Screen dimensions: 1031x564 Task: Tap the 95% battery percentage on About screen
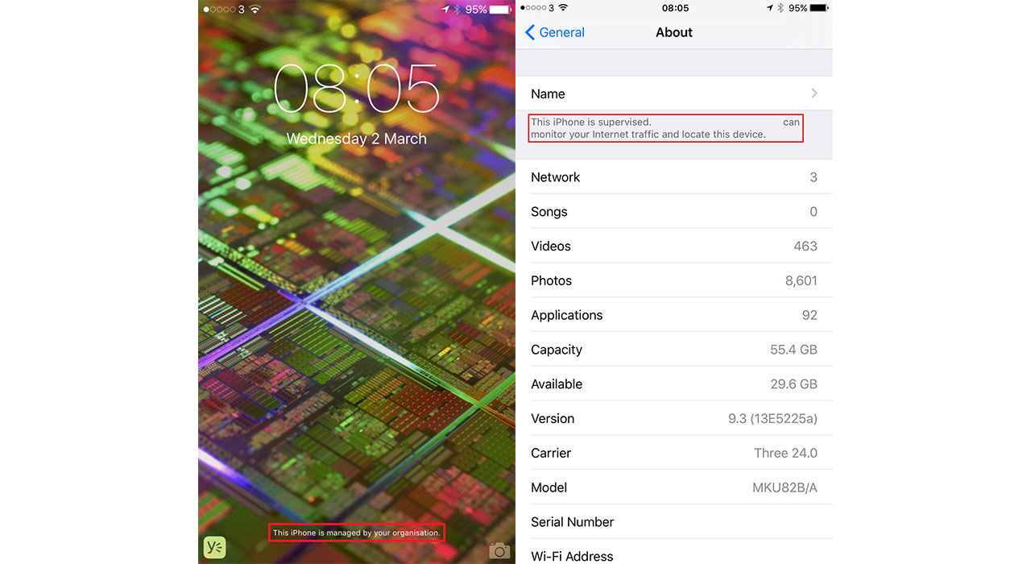point(798,8)
